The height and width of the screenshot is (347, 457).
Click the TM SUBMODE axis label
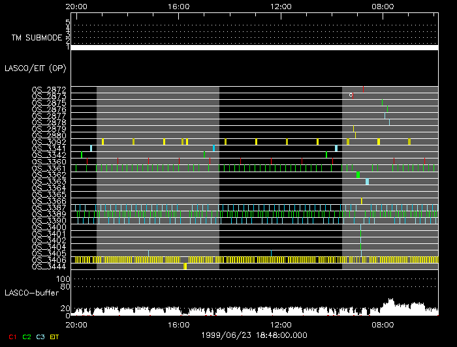tap(36, 37)
